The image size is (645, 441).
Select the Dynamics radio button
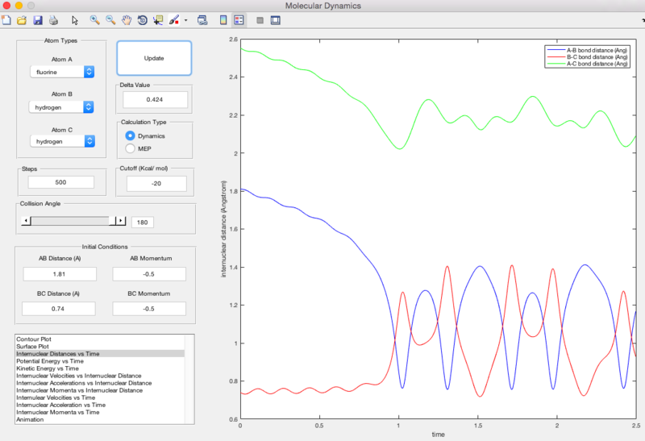[x=130, y=135]
